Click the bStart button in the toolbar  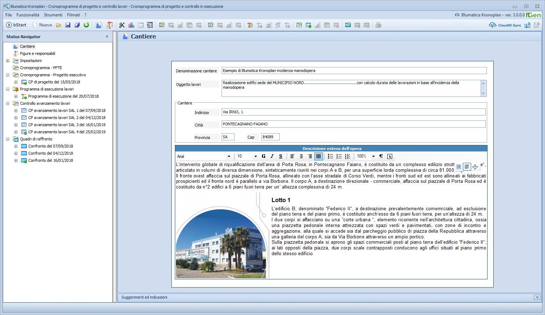click(16, 25)
